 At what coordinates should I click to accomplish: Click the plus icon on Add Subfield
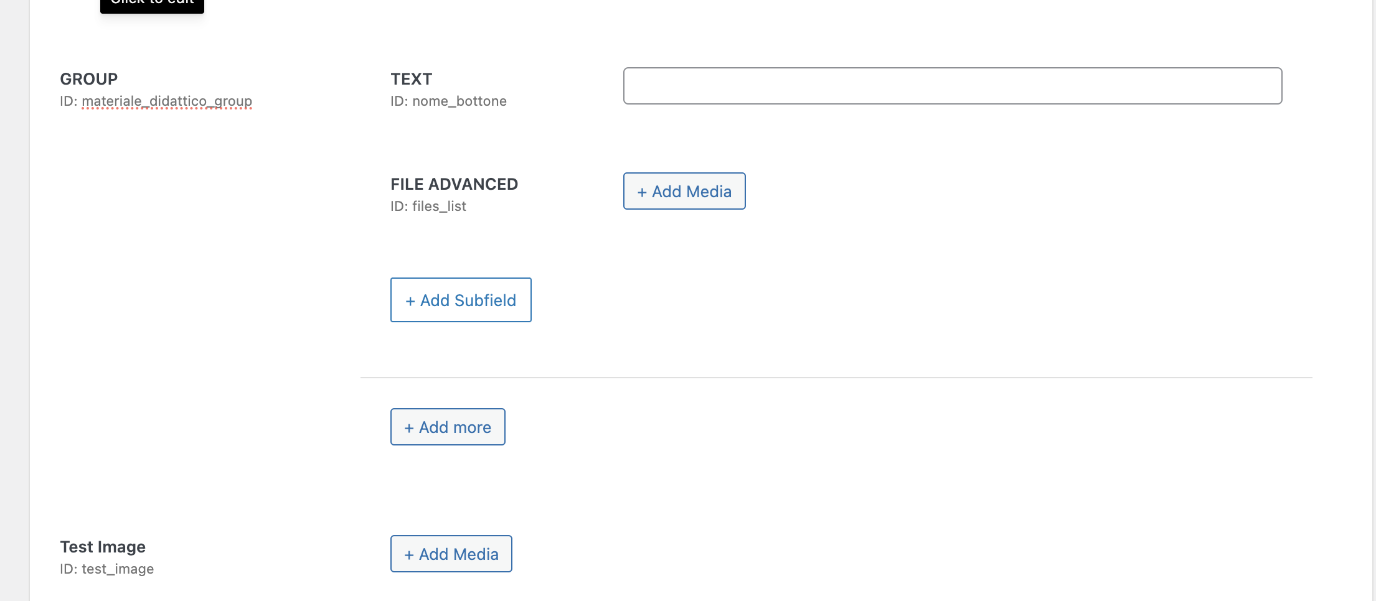410,301
